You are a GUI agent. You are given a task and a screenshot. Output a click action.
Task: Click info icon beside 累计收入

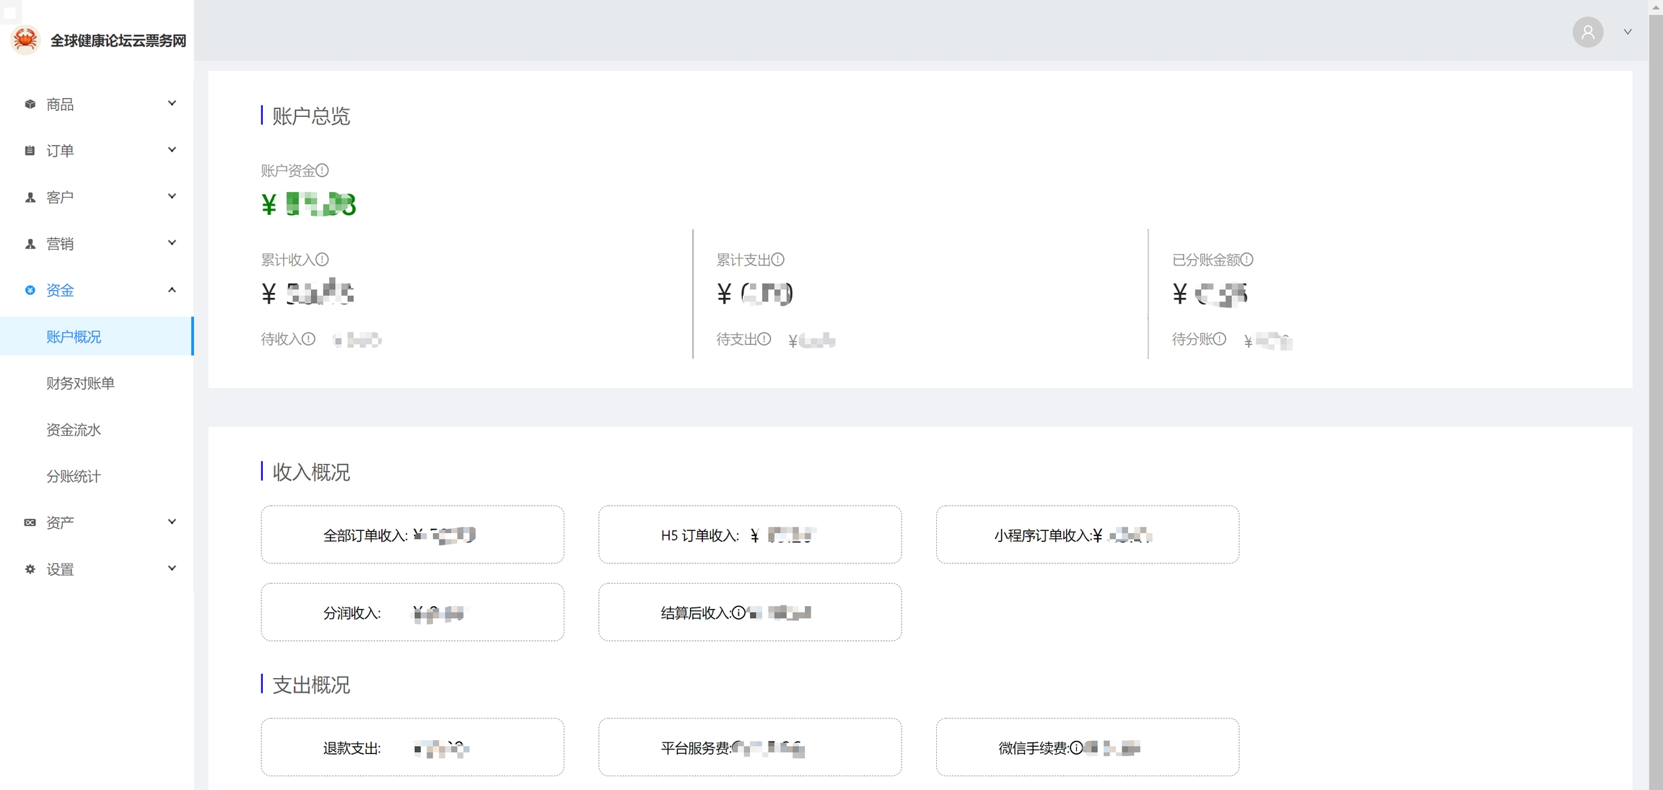(323, 259)
